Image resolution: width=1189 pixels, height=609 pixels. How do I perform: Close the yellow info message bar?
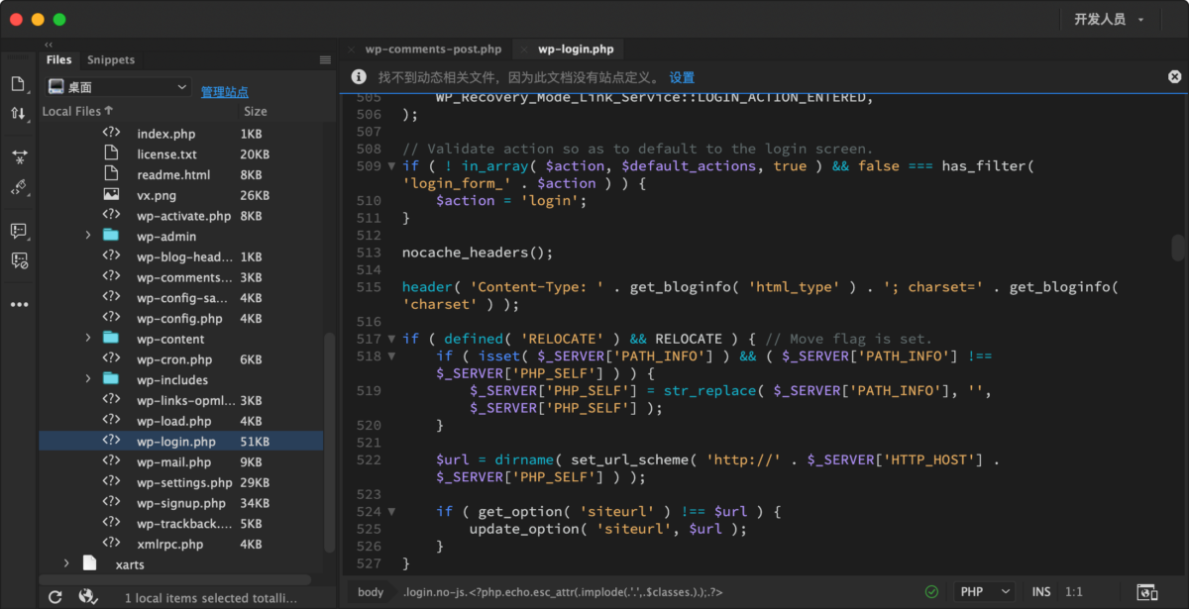click(x=1174, y=76)
